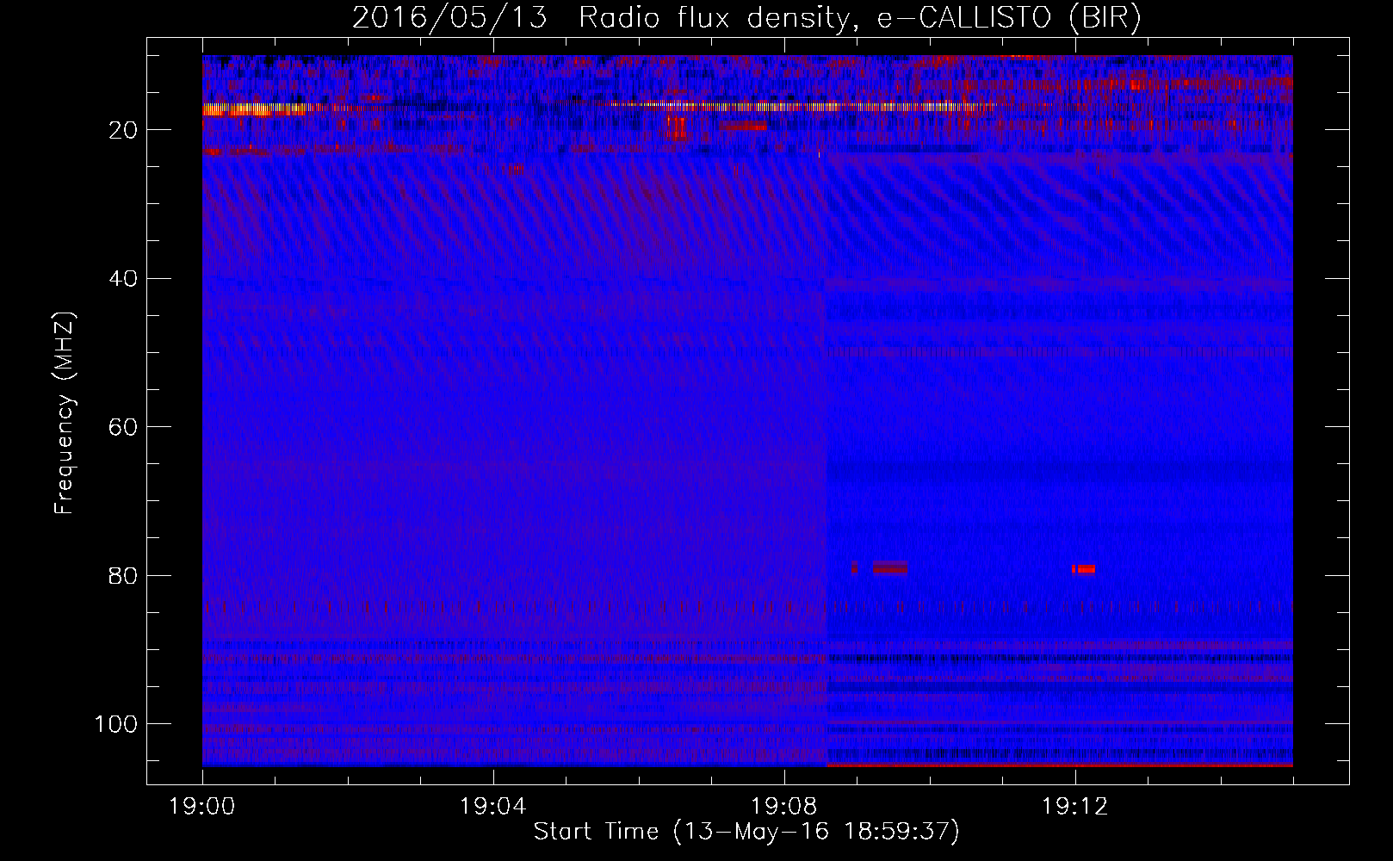Click the "19:12" time tick label

(1074, 807)
